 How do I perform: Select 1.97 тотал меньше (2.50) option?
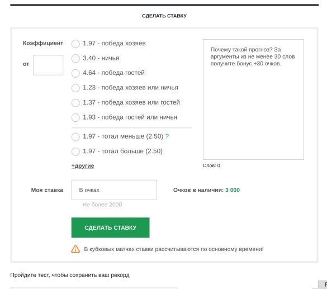pos(75,137)
